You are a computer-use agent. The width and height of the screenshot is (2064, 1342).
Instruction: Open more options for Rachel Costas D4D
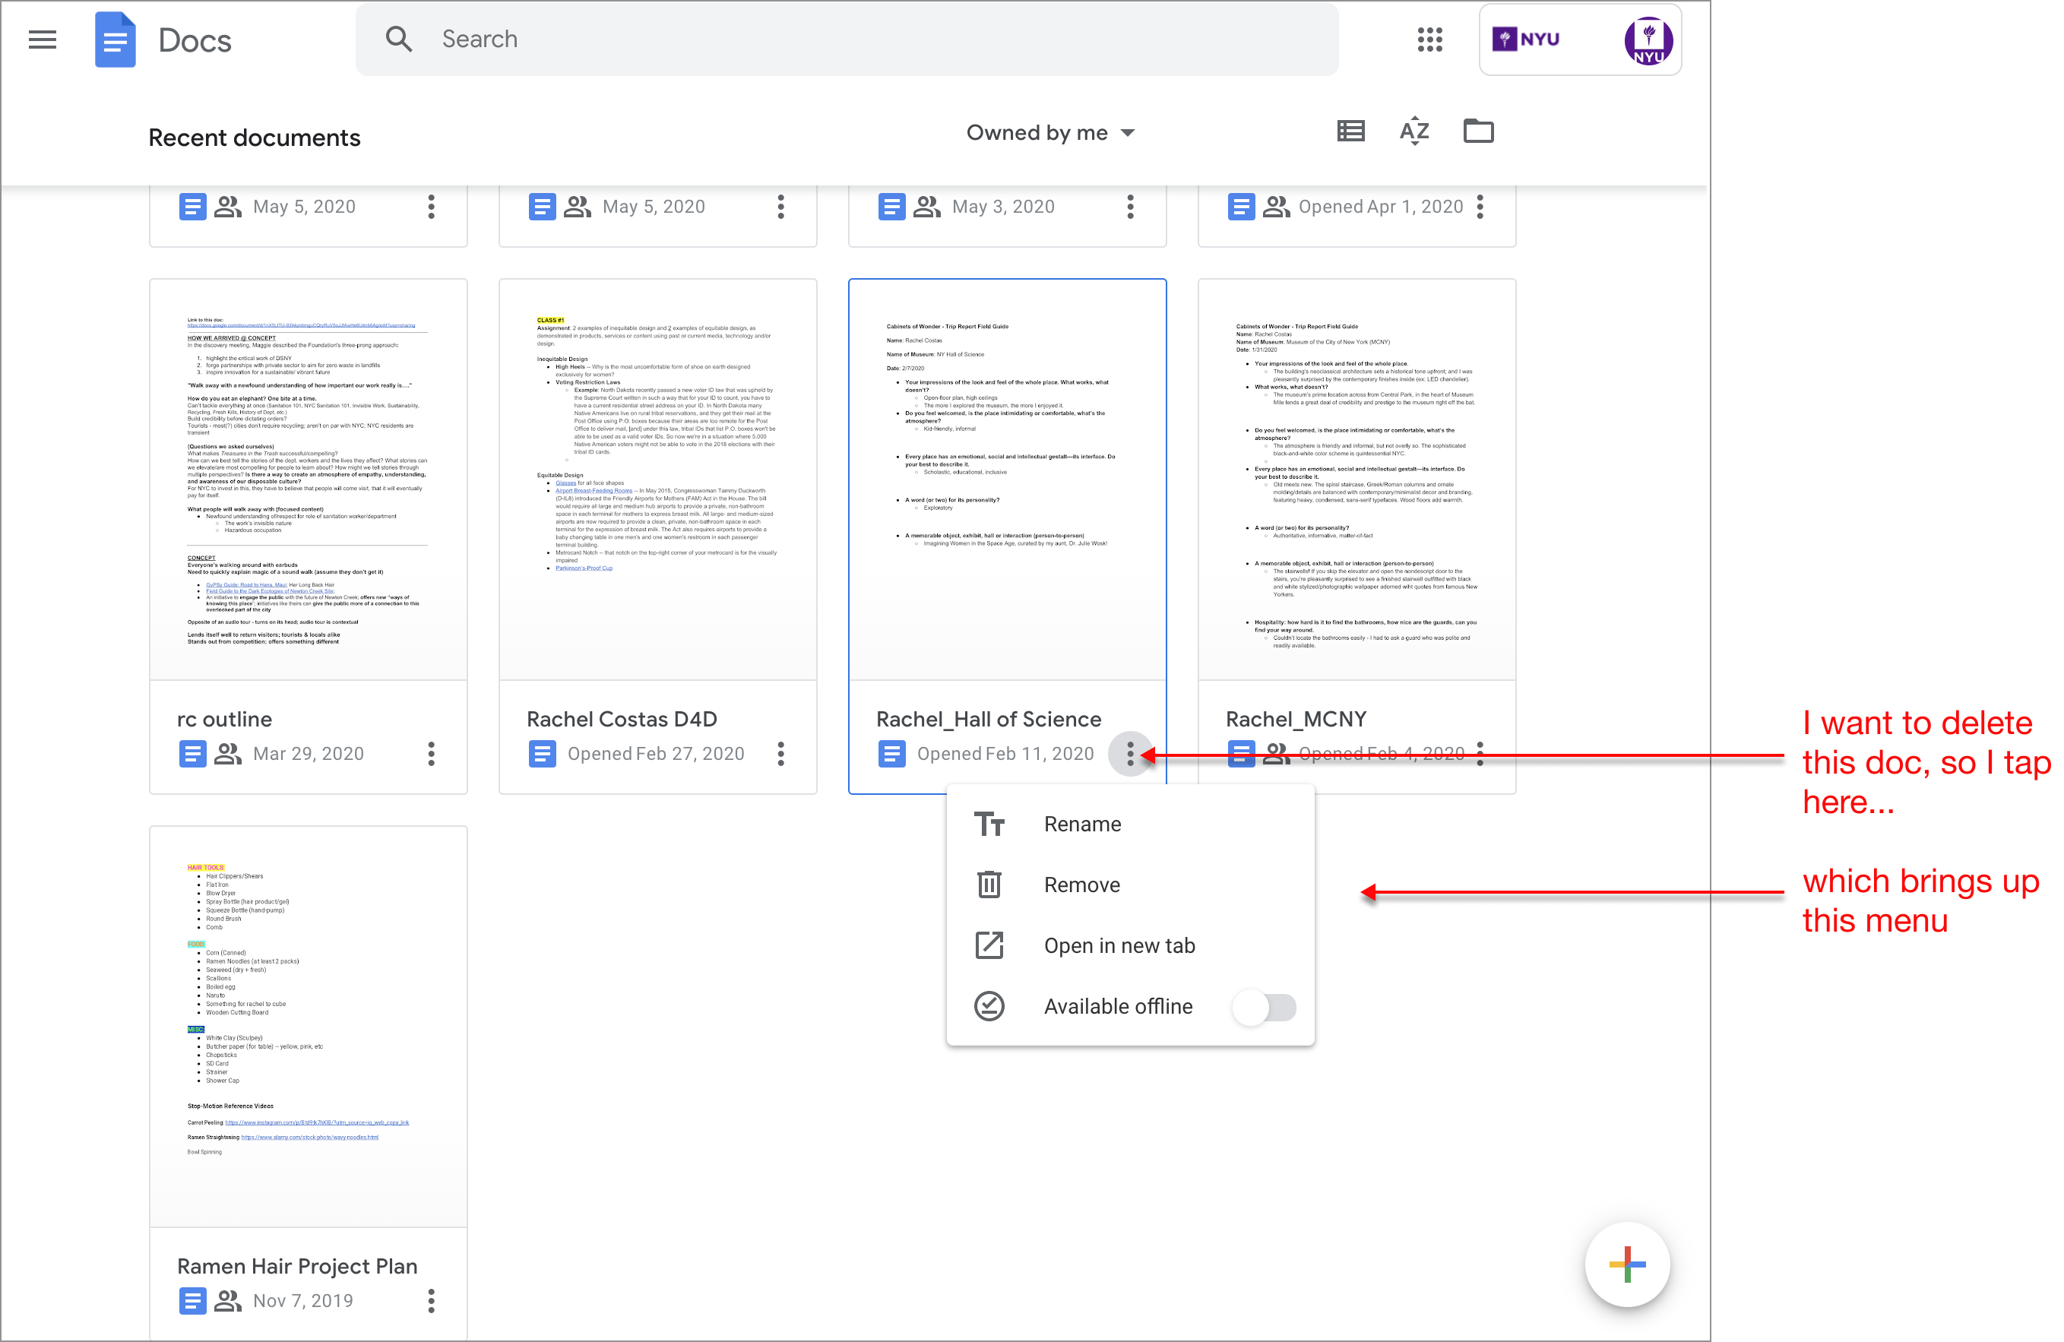coord(780,753)
